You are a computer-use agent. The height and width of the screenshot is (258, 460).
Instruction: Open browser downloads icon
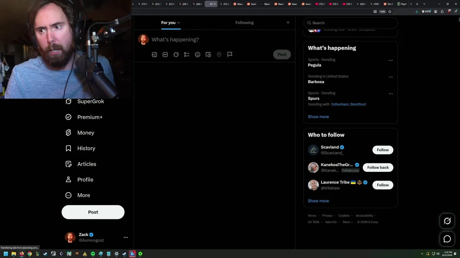click(x=417, y=11)
